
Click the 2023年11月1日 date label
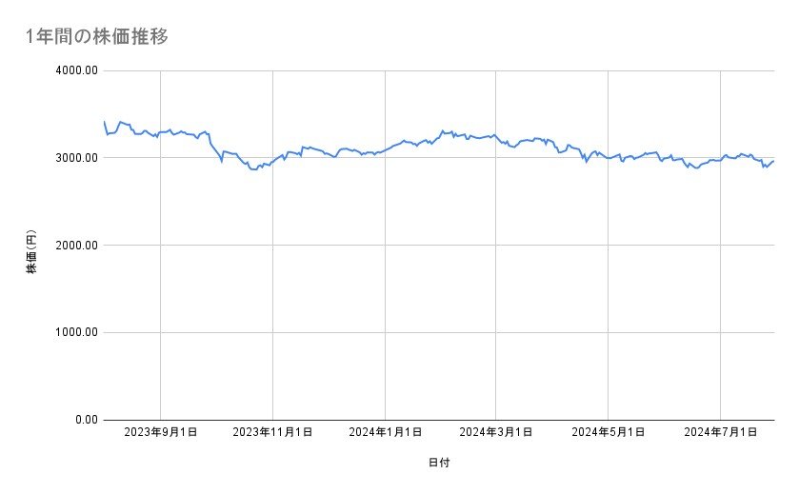pyautogui.click(x=273, y=433)
